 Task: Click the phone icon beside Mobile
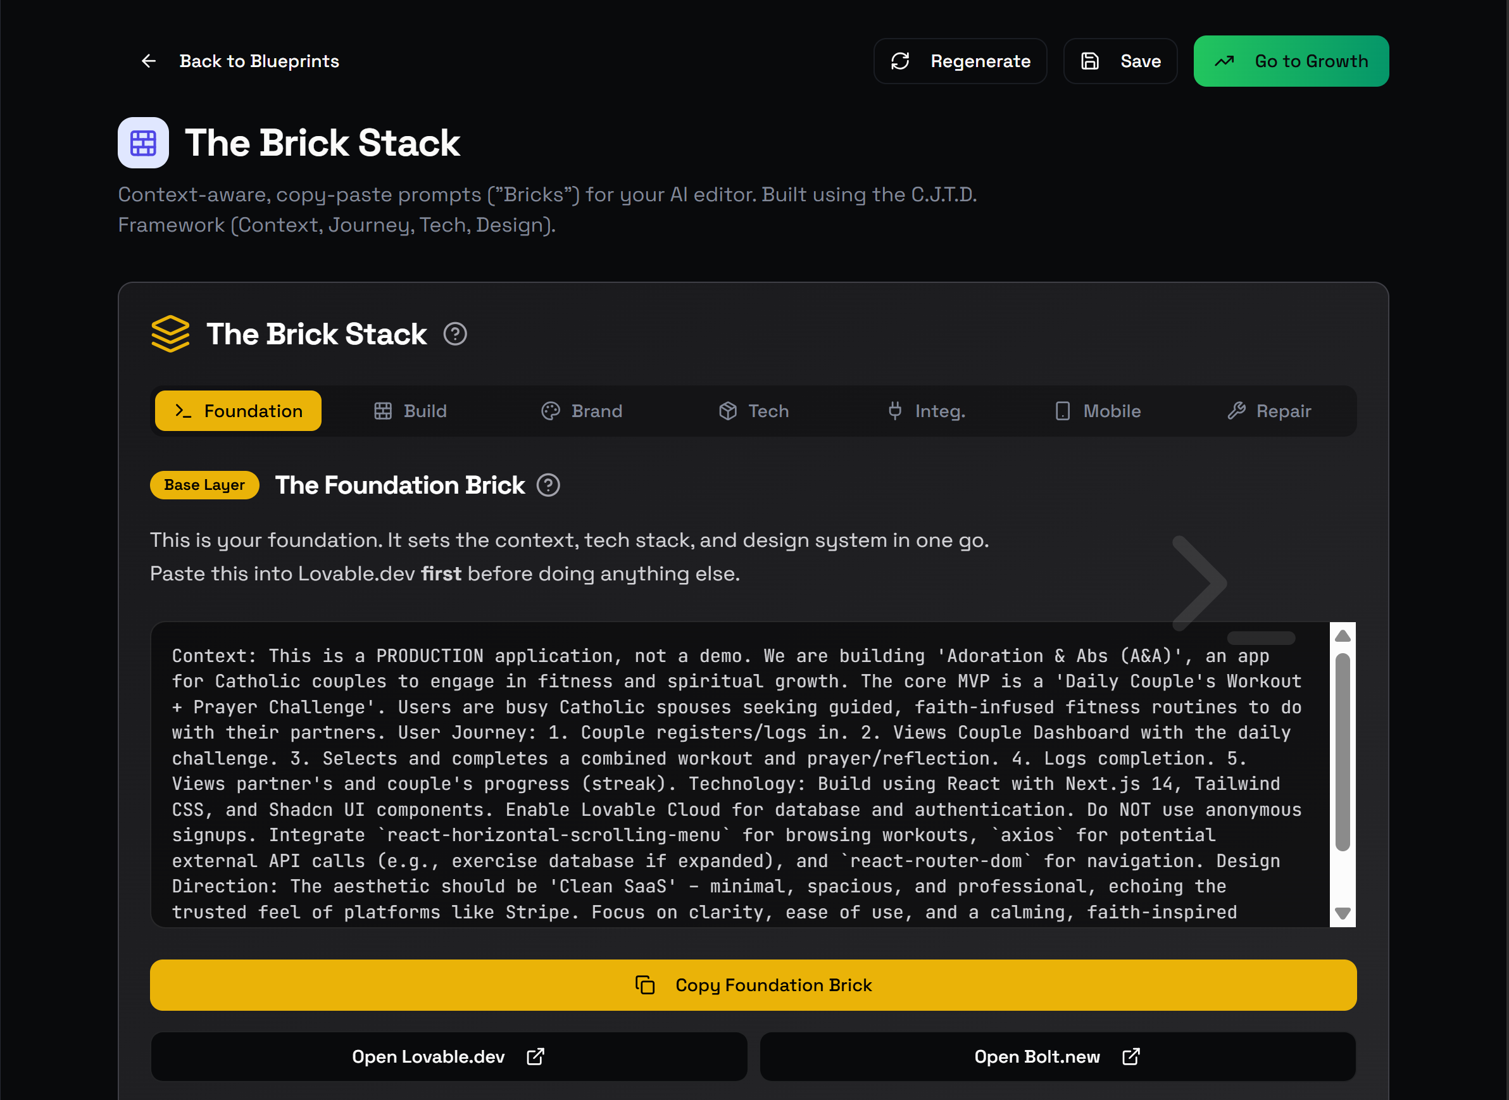1062,411
